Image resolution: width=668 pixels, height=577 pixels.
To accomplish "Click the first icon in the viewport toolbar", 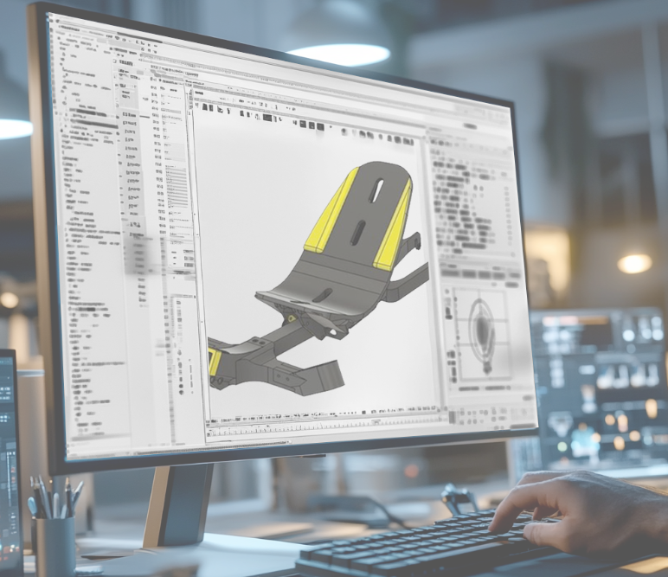I will (197, 106).
